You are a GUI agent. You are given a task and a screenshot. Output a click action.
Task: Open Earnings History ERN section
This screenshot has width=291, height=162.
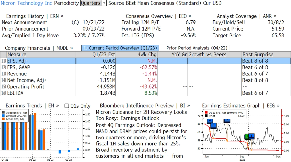point(35,16)
